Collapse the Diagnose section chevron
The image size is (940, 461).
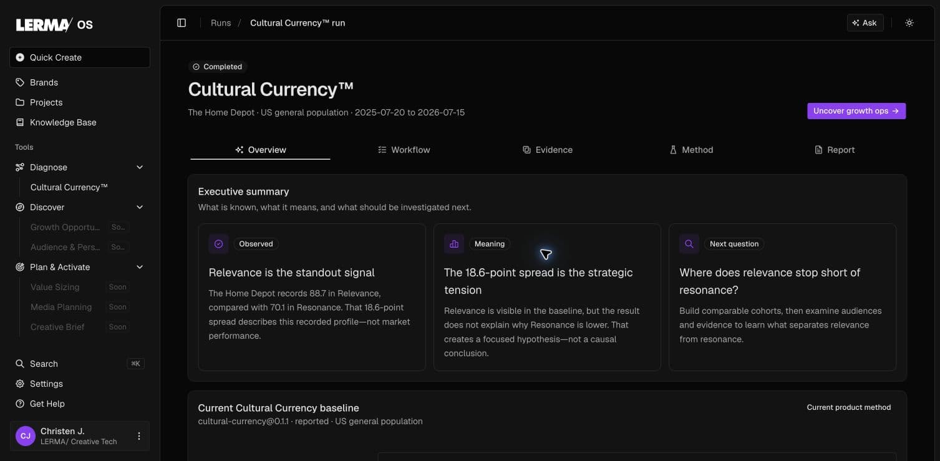tap(140, 167)
